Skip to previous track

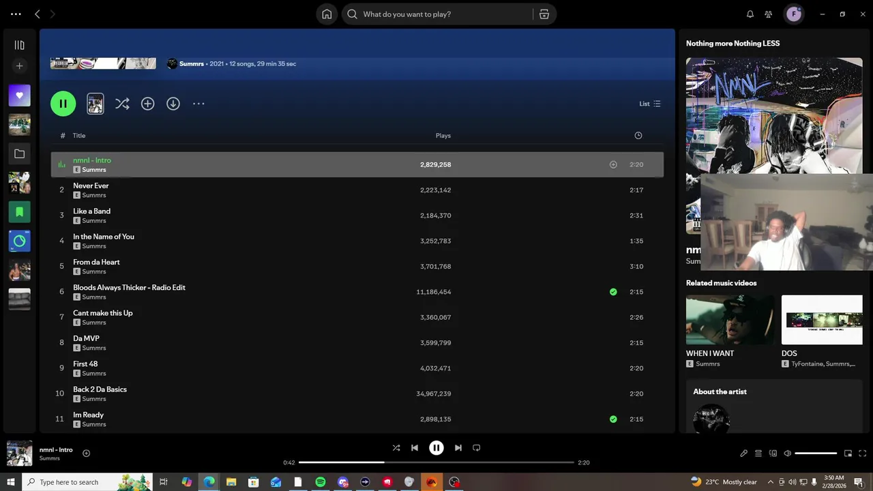[x=415, y=448]
